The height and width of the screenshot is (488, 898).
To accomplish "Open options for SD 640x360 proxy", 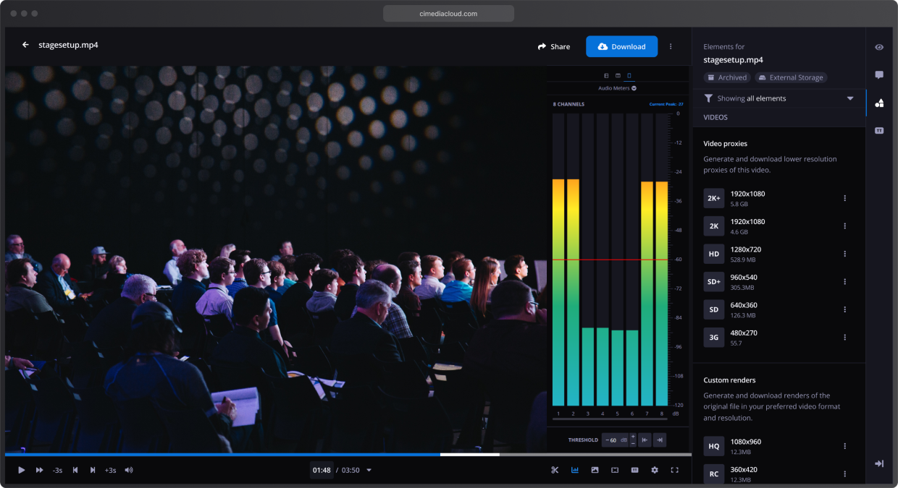I will pyautogui.click(x=844, y=309).
